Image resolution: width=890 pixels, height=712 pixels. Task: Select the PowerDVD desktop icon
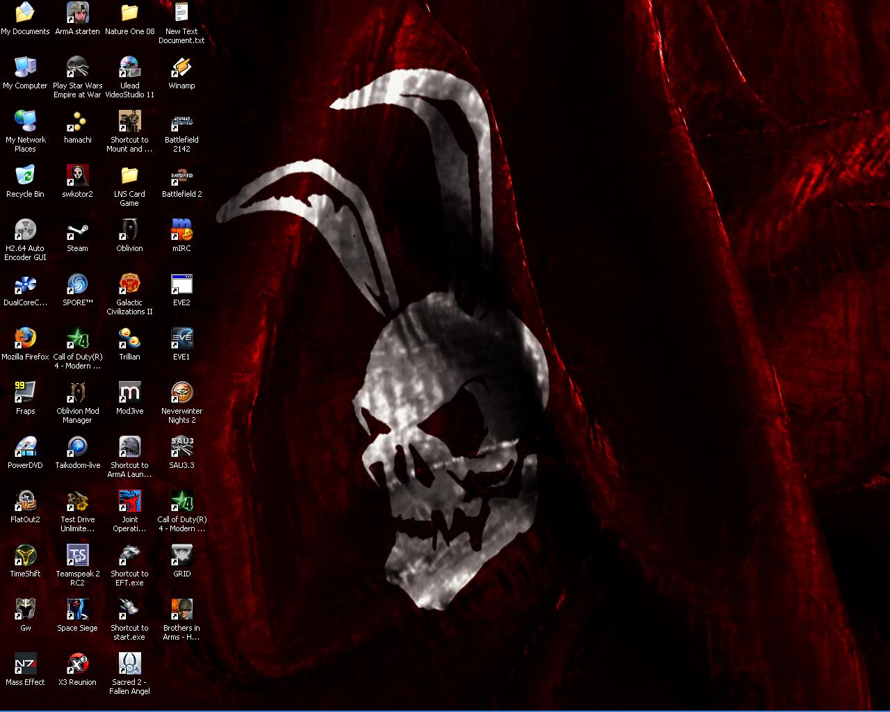click(x=25, y=447)
